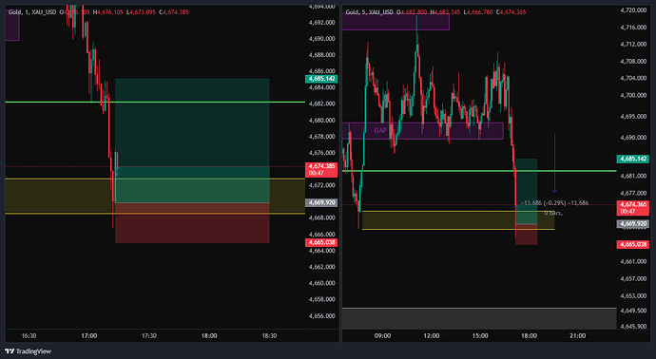
Task: Click the close value C4,674.365 in legend
Action: click(511, 12)
